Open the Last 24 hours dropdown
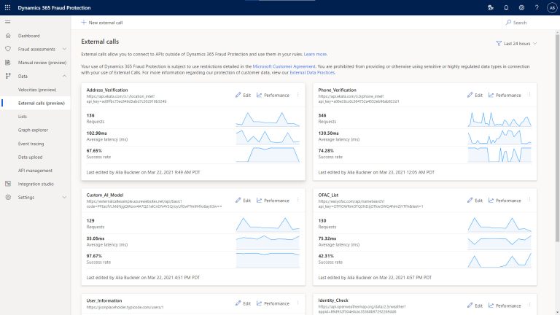Screen dimensions: 560x315 516,44
